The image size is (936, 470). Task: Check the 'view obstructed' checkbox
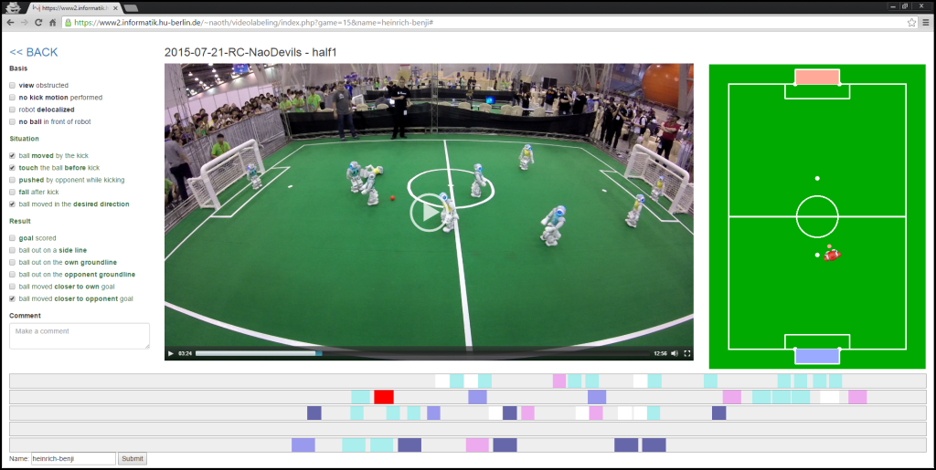coord(12,86)
